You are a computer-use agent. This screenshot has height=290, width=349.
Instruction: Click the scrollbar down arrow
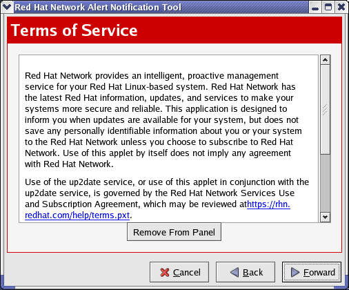(x=325, y=217)
